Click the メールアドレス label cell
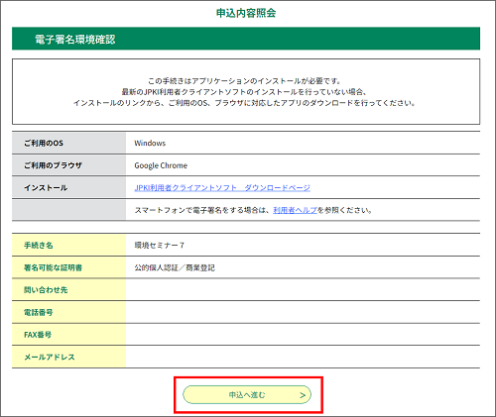 click(x=68, y=357)
